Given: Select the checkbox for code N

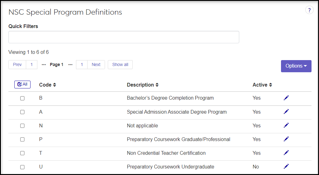Looking at the screenshot, I should pyautogui.click(x=22, y=126).
